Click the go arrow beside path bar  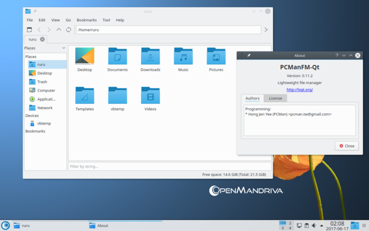pyautogui.click(x=266, y=30)
